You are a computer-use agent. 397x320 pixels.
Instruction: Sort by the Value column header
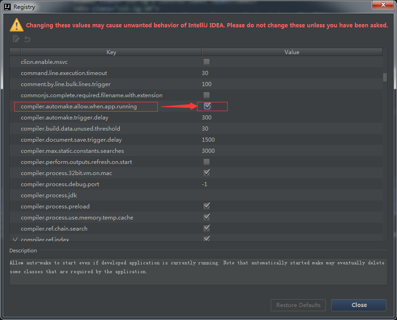pos(292,52)
